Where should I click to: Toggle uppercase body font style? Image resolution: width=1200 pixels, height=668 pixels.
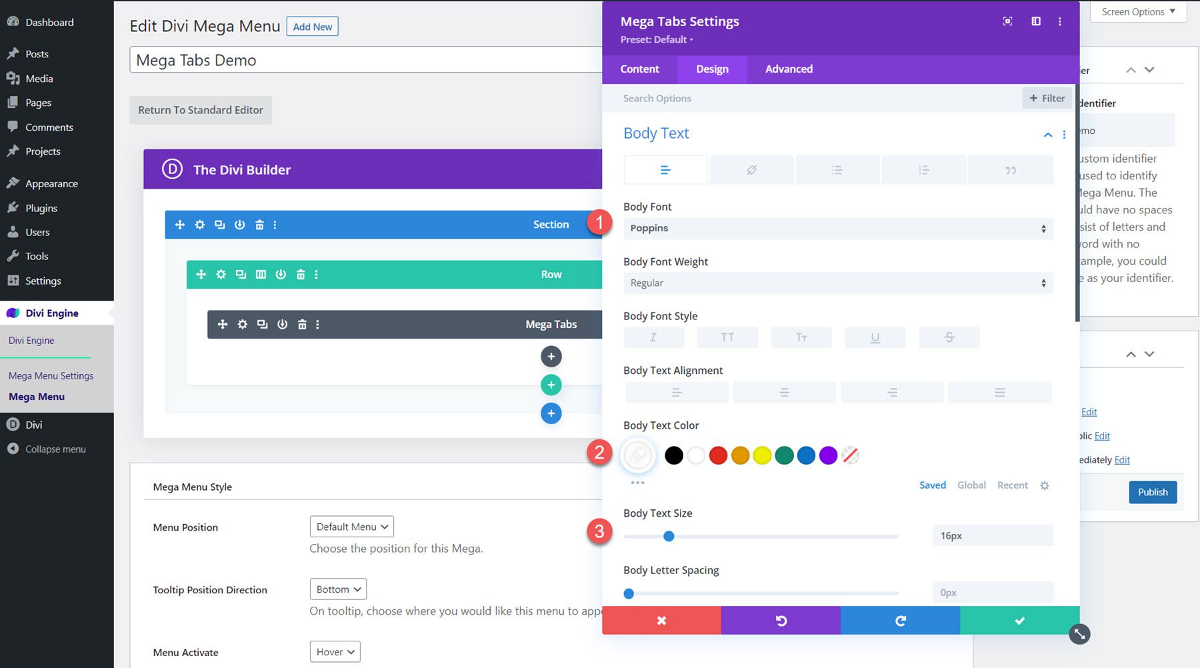(727, 337)
